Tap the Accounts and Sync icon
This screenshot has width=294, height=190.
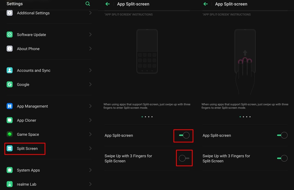[x=10, y=70]
